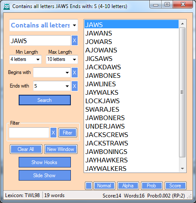The height and width of the screenshot is (203, 196).
Task: Open the Ends with dropdown arrow
Action: [x=67, y=86]
